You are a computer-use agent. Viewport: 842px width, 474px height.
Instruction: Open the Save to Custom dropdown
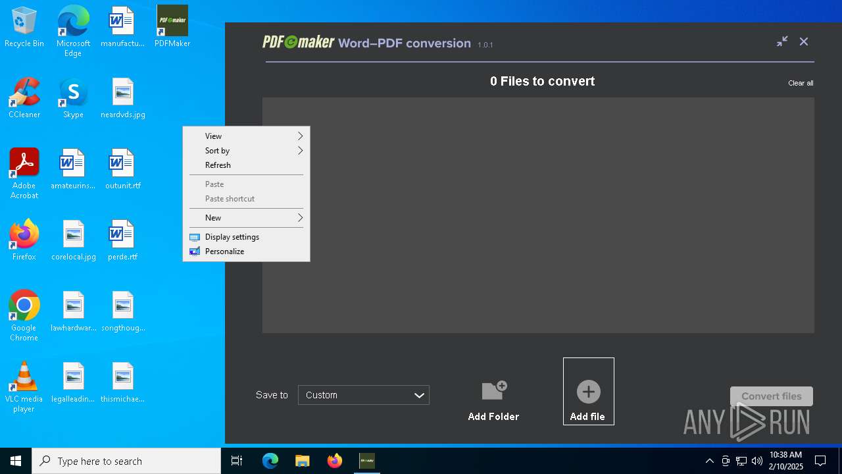[x=364, y=395]
